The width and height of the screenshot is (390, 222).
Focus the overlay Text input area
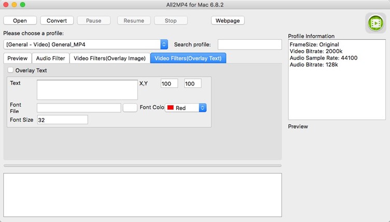tap(87, 90)
